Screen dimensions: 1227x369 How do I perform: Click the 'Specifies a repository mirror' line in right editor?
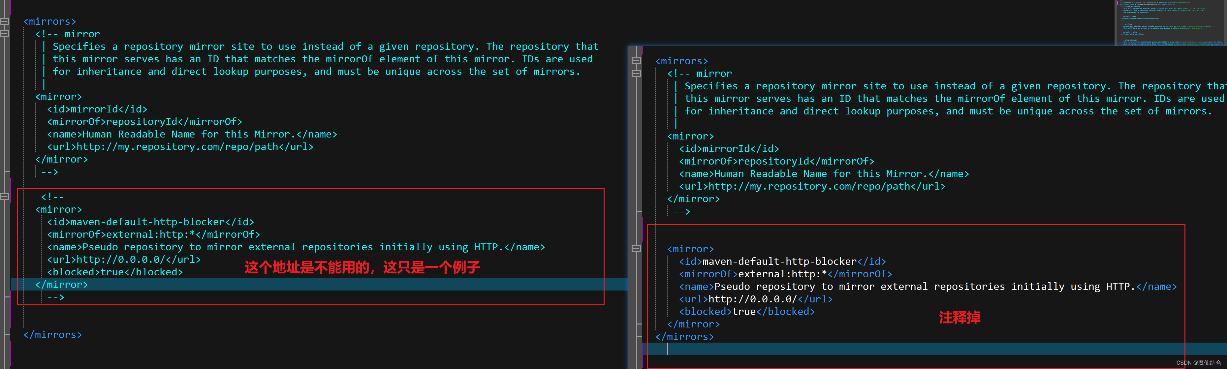(956, 86)
